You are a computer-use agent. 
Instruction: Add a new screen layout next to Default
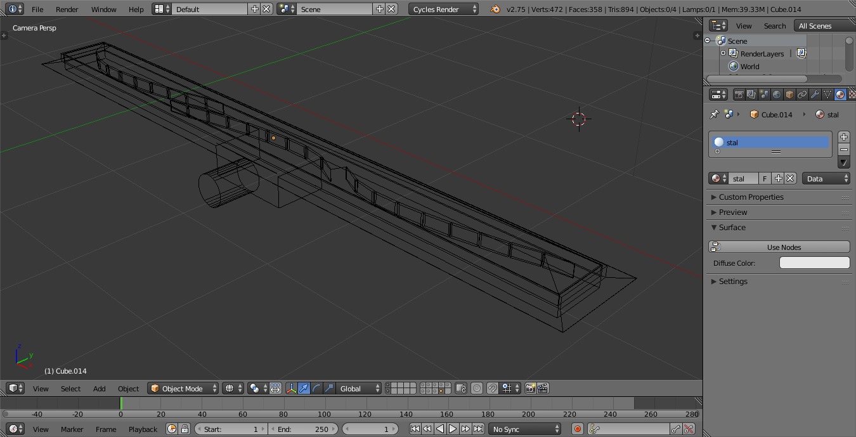tap(255, 10)
